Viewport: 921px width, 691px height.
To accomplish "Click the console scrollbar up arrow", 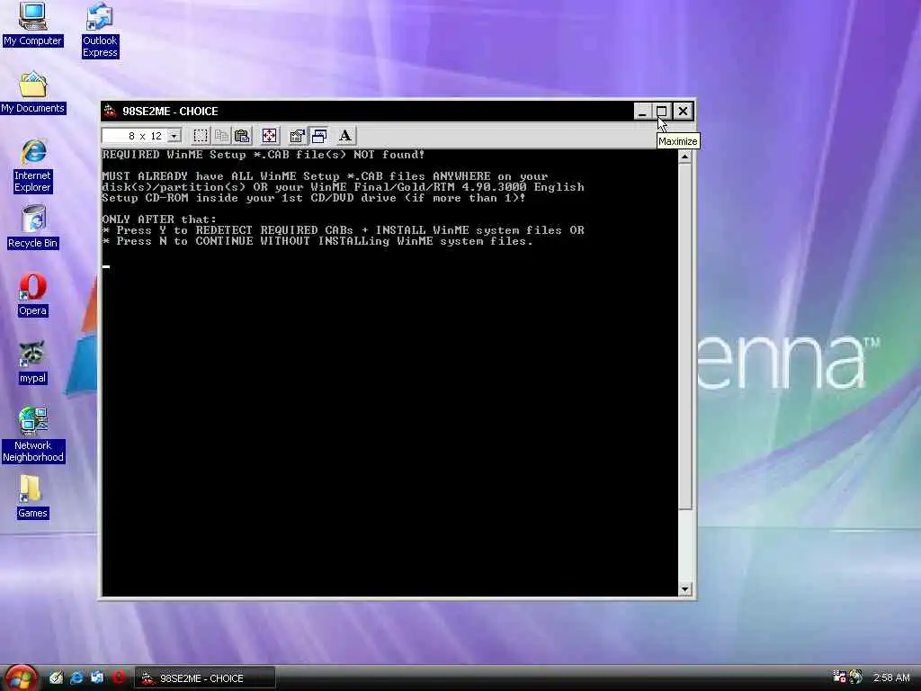I will [x=684, y=157].
